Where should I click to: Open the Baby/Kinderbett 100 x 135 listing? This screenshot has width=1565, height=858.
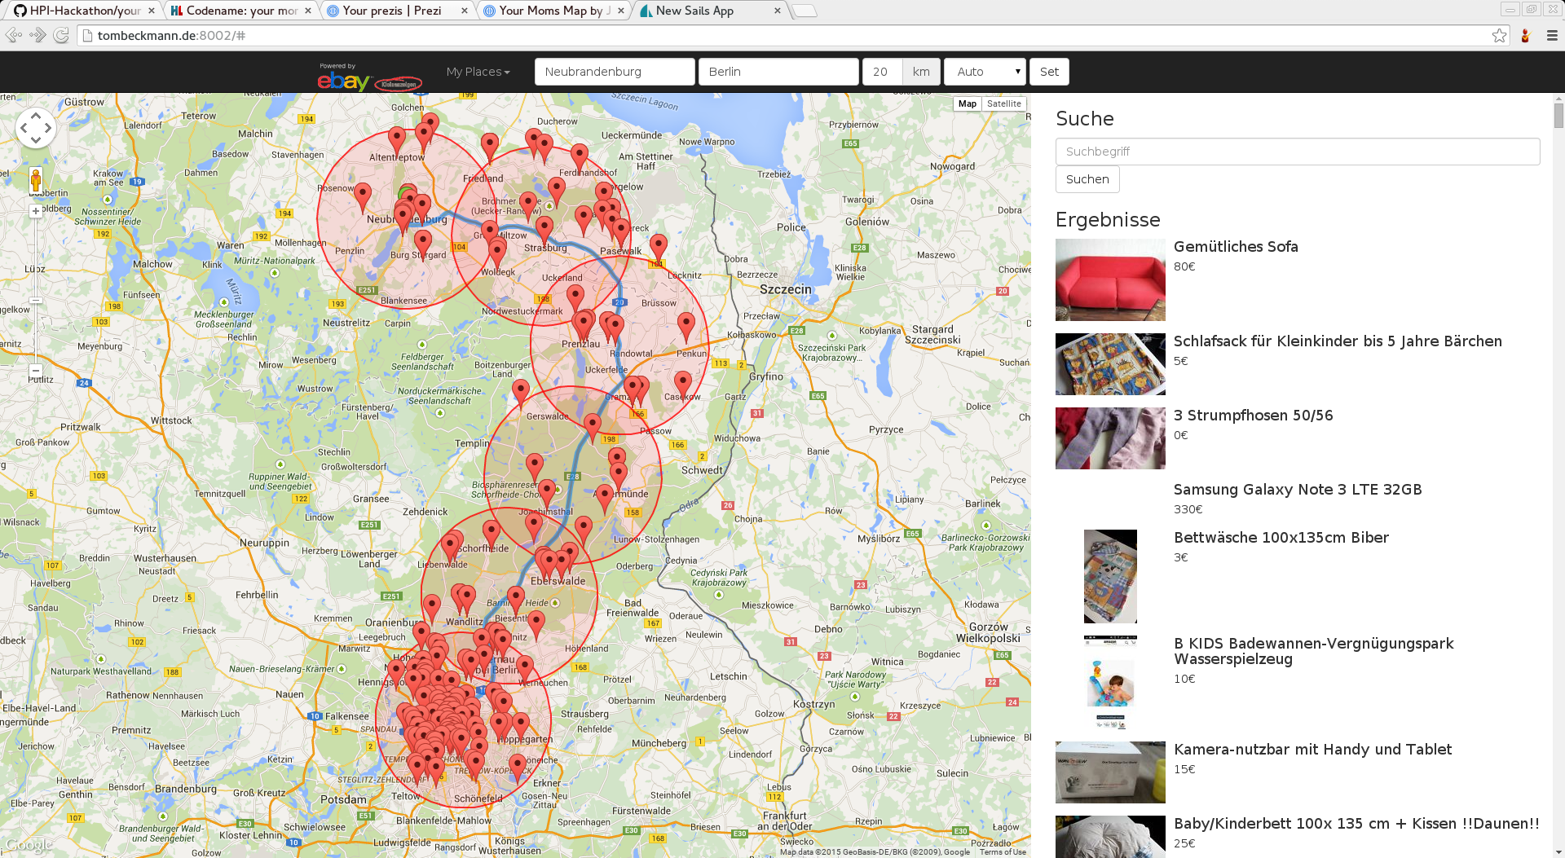pos(1356,824)
